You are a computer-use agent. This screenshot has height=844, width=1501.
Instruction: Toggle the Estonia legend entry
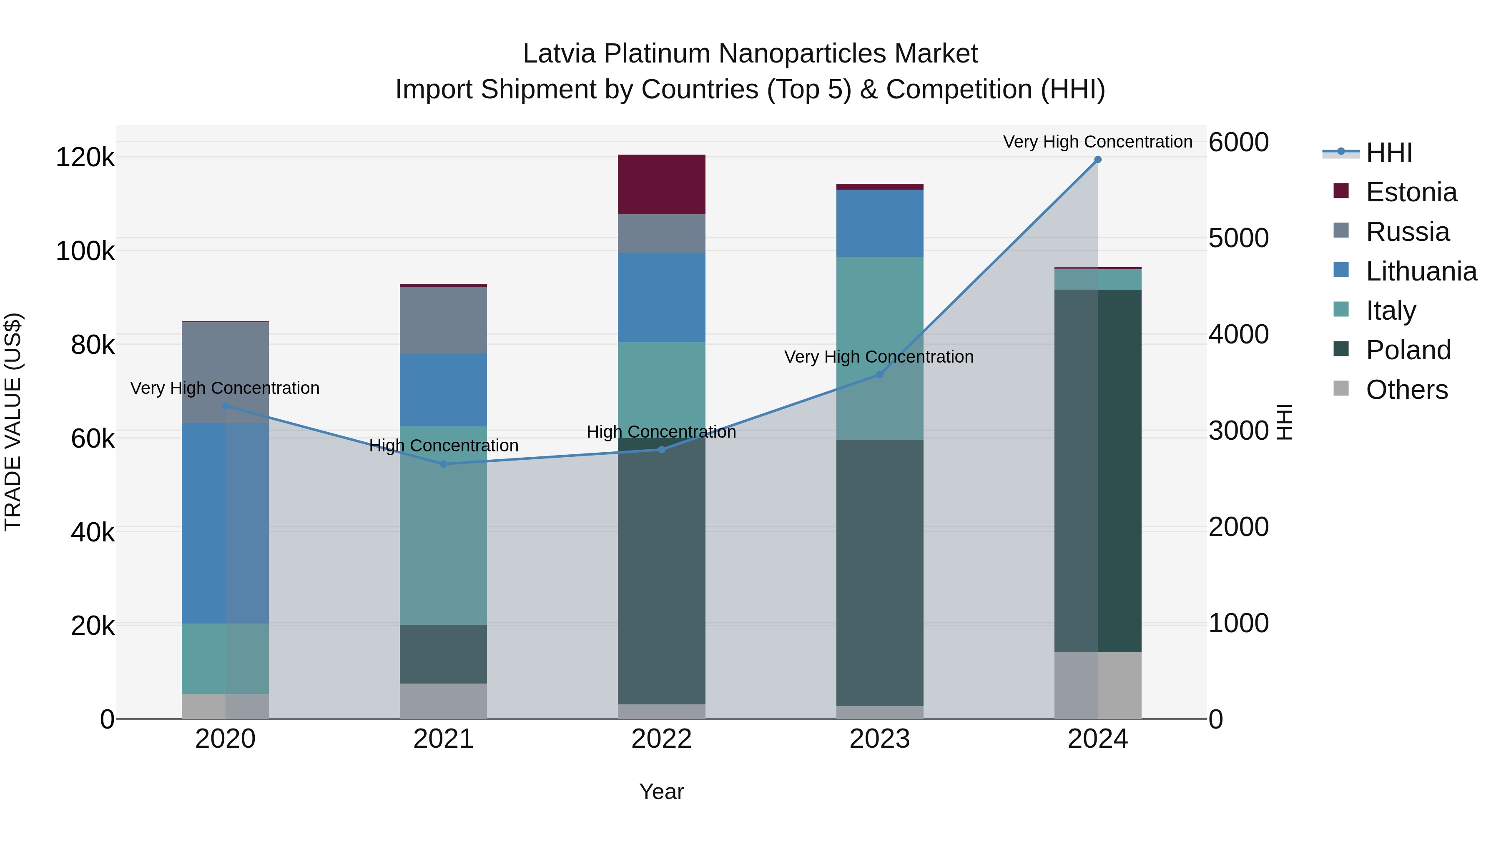(1395, 192)
